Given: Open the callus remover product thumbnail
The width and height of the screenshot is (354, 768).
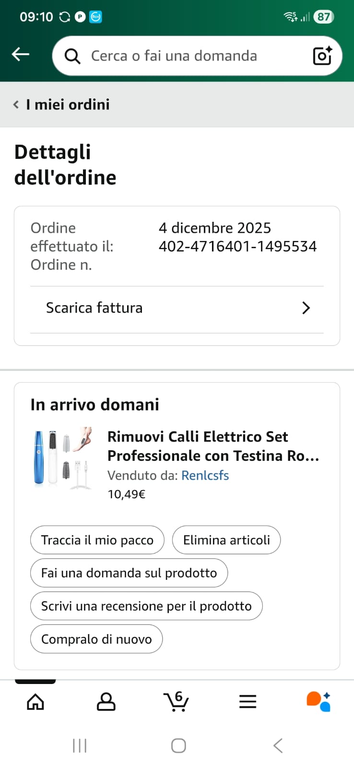Looking at the screenshot, I should coord(62,458).
